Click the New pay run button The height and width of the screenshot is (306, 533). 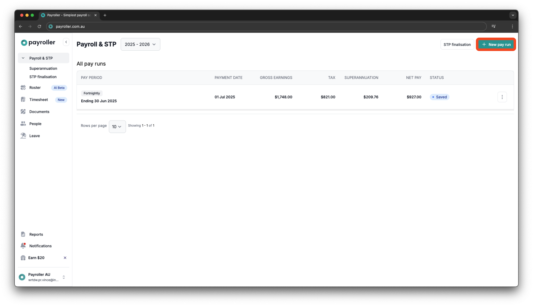[x=496, y=44]
